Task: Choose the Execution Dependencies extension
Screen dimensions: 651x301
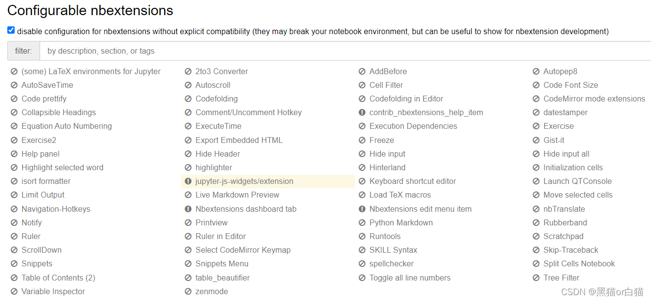Action: 413,126
